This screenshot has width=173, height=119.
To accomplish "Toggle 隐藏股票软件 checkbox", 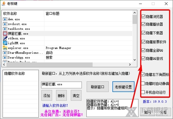I will click(143, 42).
